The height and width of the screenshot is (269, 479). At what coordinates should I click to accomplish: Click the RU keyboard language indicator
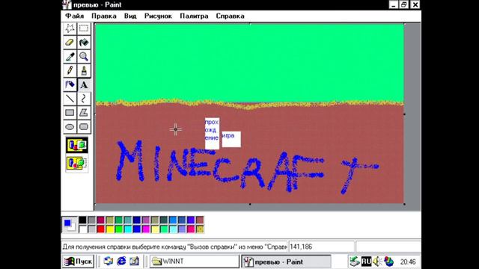(x=366, y=262)
